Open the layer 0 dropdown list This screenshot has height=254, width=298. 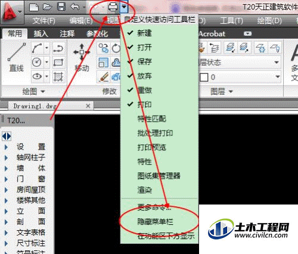pyautogui.click(x=278, y=77)
